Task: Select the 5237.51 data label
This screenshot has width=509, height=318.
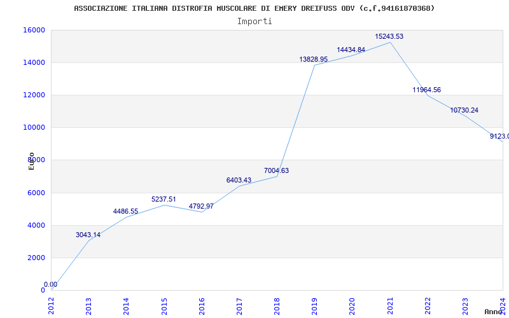Action: pos(164,199)
